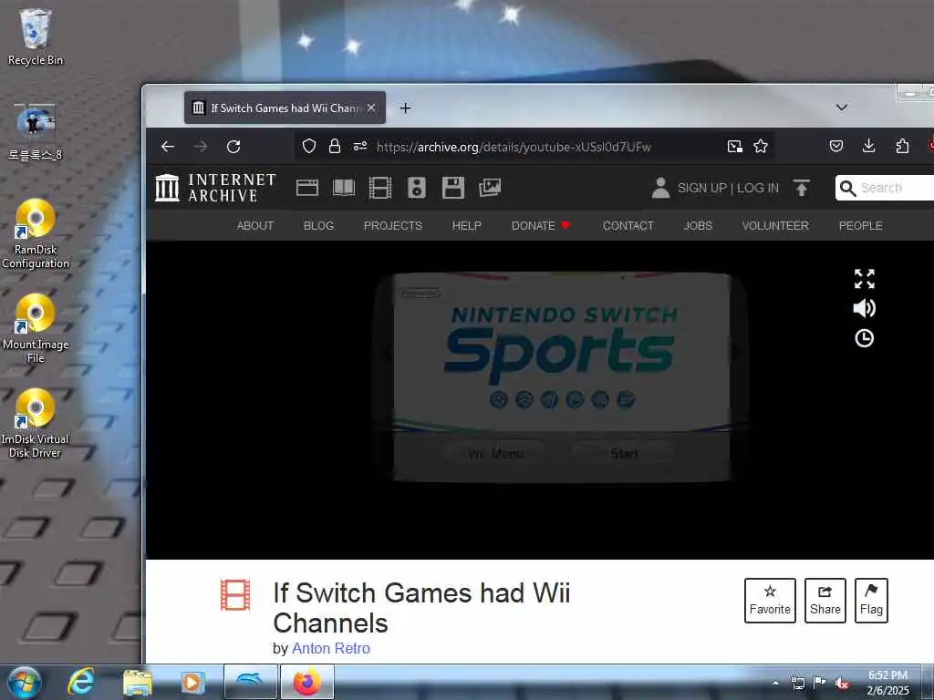Select the Mount Image File shortcut

(x=36, y=328)
